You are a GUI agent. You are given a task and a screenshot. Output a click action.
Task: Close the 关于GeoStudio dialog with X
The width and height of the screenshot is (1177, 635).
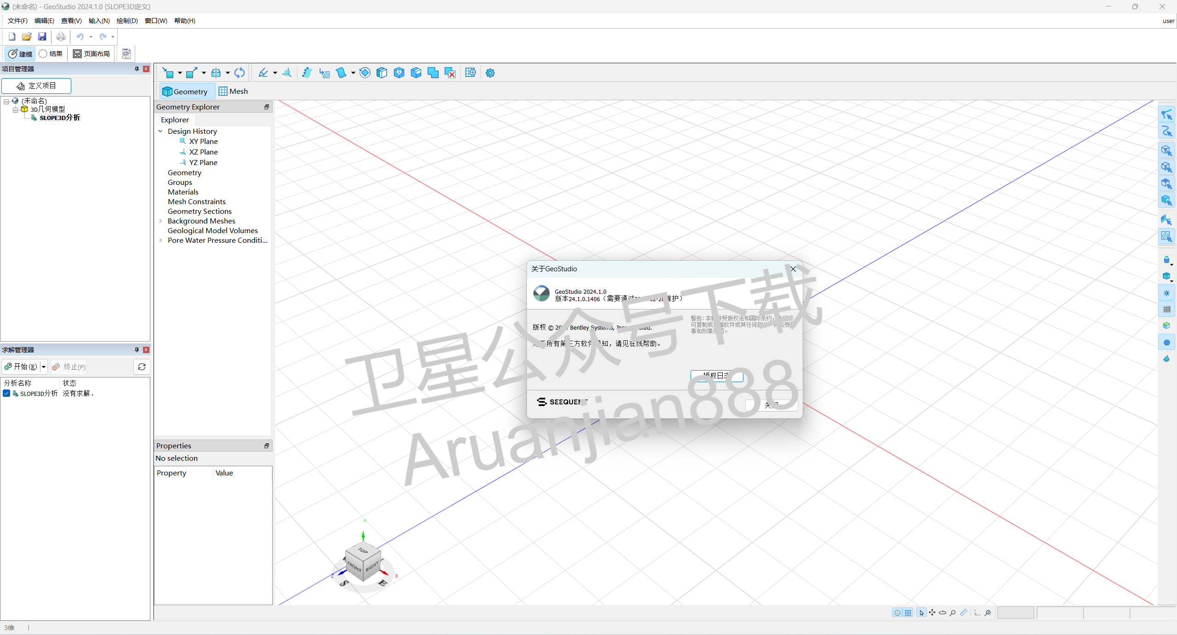click(793, 269)
